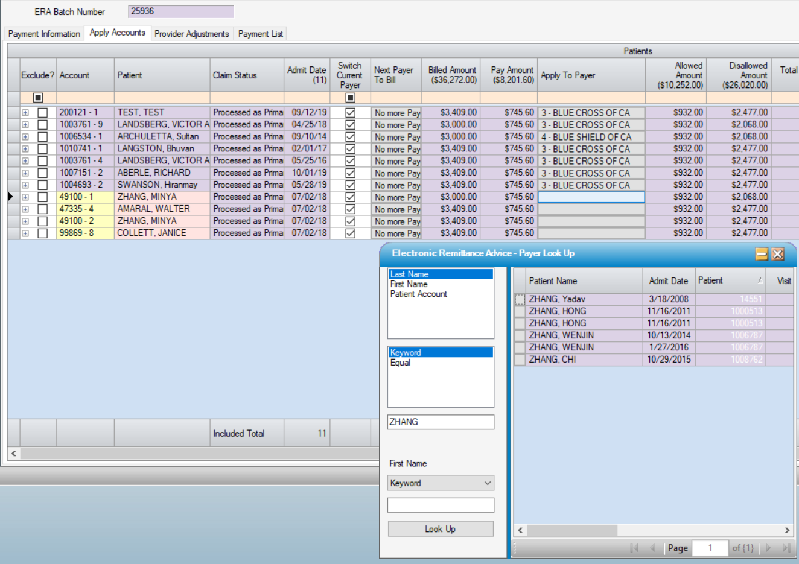Go to next page in lookup results
The height and width of the screenshot is (564, 799).
[x=768, y=548]
